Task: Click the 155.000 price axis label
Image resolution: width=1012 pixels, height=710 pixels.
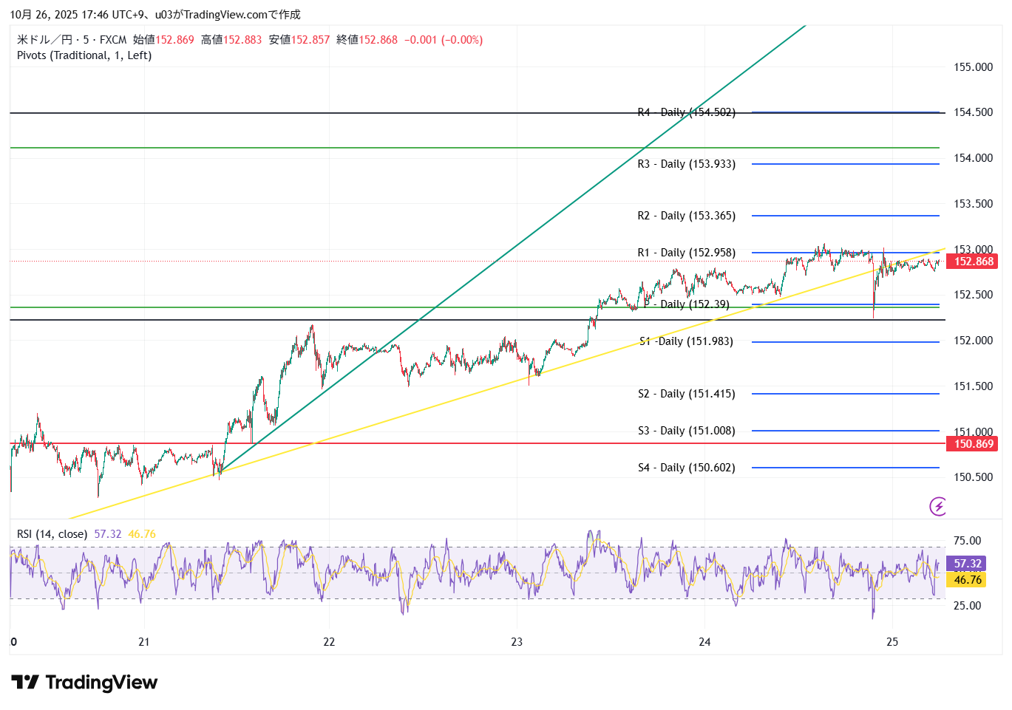Action: click(x=973, y=67)
